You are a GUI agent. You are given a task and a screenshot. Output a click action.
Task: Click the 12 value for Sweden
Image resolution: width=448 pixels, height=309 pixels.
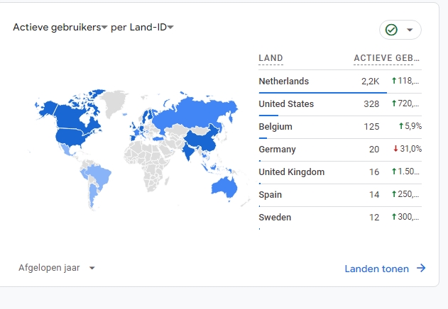tap(374, 218)
